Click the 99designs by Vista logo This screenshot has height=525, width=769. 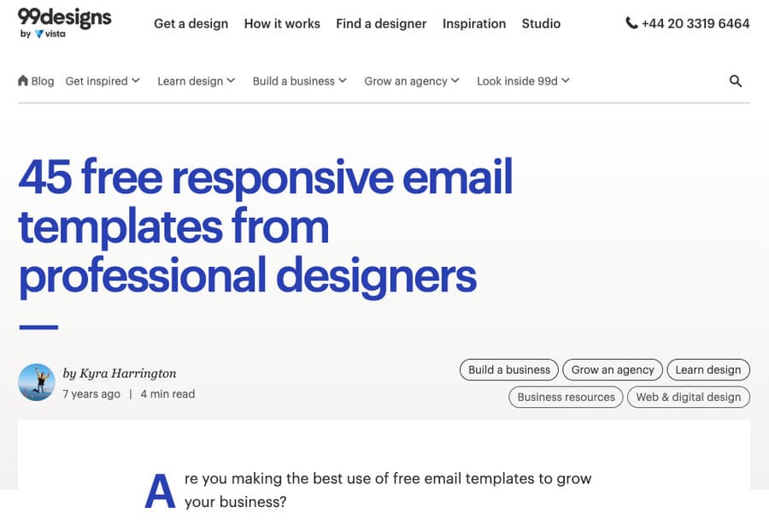[x=64, y=22]
